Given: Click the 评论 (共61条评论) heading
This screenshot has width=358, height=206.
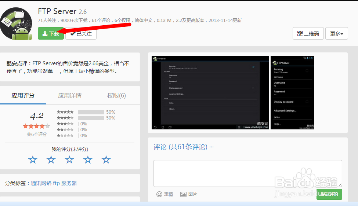Looking at the screenshot, I should 180,147.
